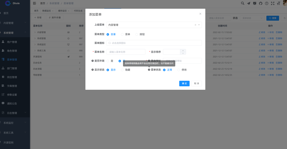Click the Dhole logo

point(8,3)
